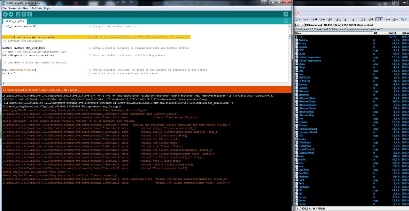The image size is (409, 211).
Task: Select the Printable h file
Action: pyautogui.click(x=351, y=187)
